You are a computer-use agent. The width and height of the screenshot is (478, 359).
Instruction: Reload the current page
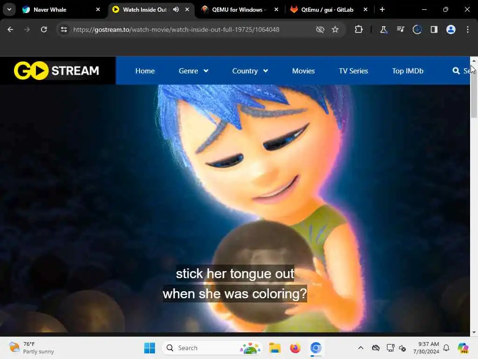[x=44, y=29]
